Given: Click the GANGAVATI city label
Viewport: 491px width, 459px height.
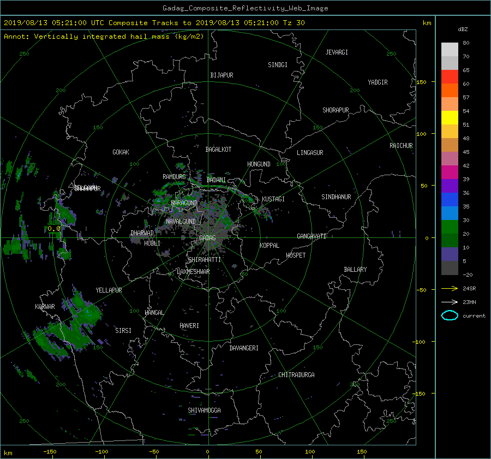Looking at the screenshot, I should 312,236.
